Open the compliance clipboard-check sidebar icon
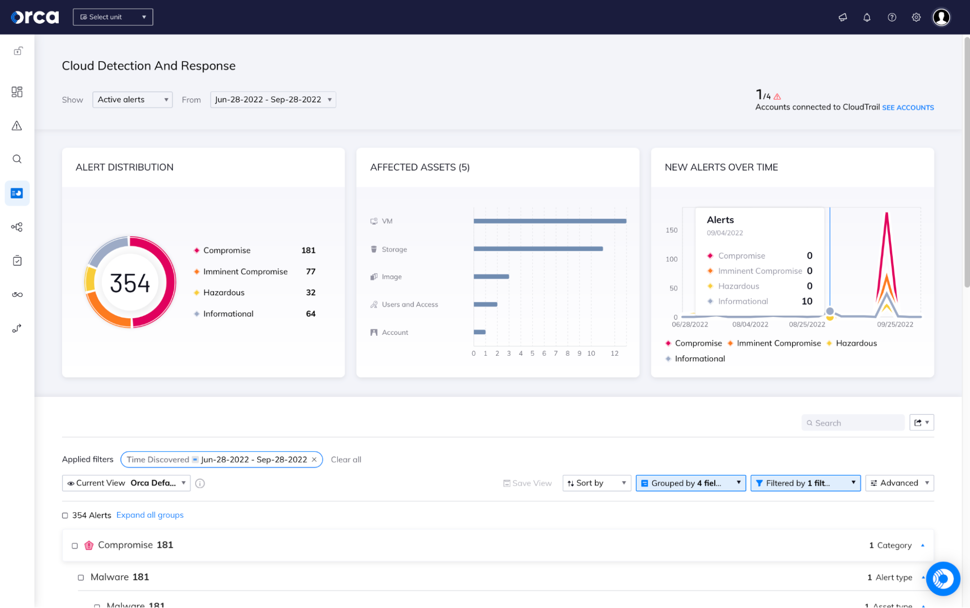970x608 pixels. coord(17,261)
